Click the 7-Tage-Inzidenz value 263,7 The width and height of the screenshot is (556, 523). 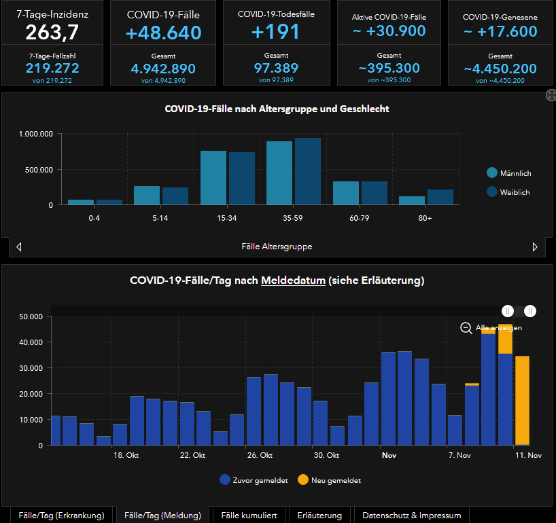pyautogui.click(x=52, y=32)
